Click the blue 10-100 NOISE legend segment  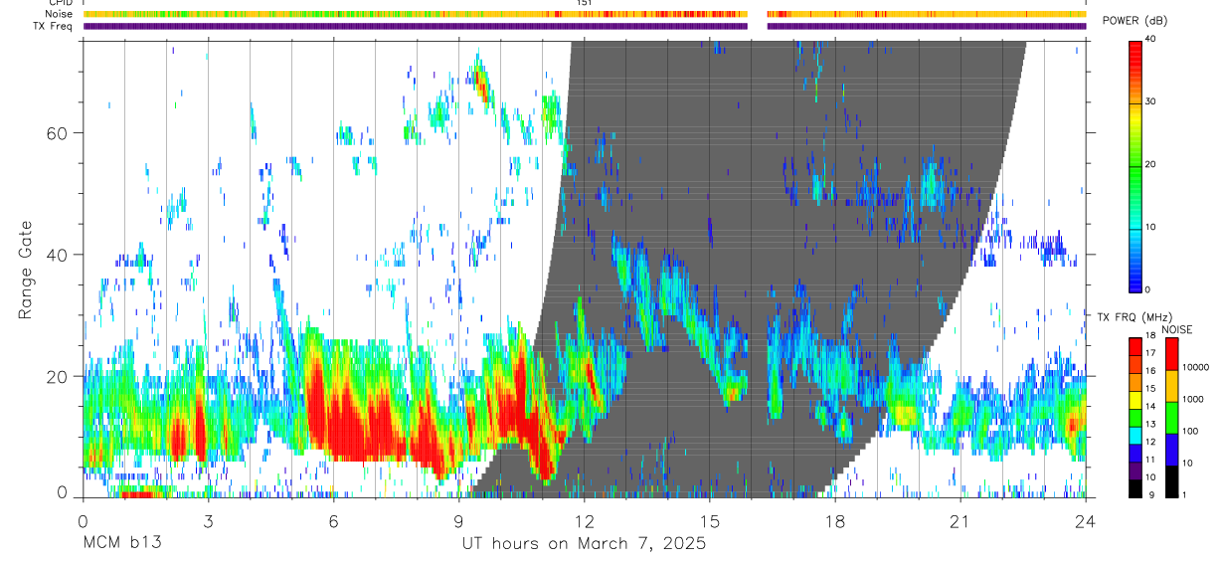click(1172, 450)
